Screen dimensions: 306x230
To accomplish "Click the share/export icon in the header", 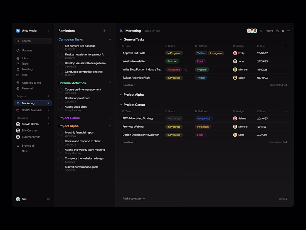I will [277, 31].
